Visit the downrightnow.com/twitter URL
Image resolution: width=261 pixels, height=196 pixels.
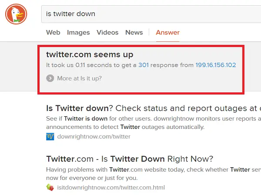coord(94,136)
